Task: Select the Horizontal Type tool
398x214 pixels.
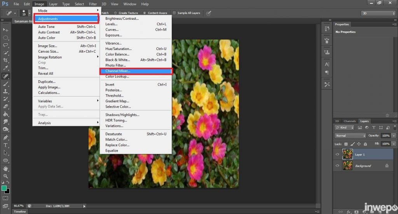Action: point(5,145)
